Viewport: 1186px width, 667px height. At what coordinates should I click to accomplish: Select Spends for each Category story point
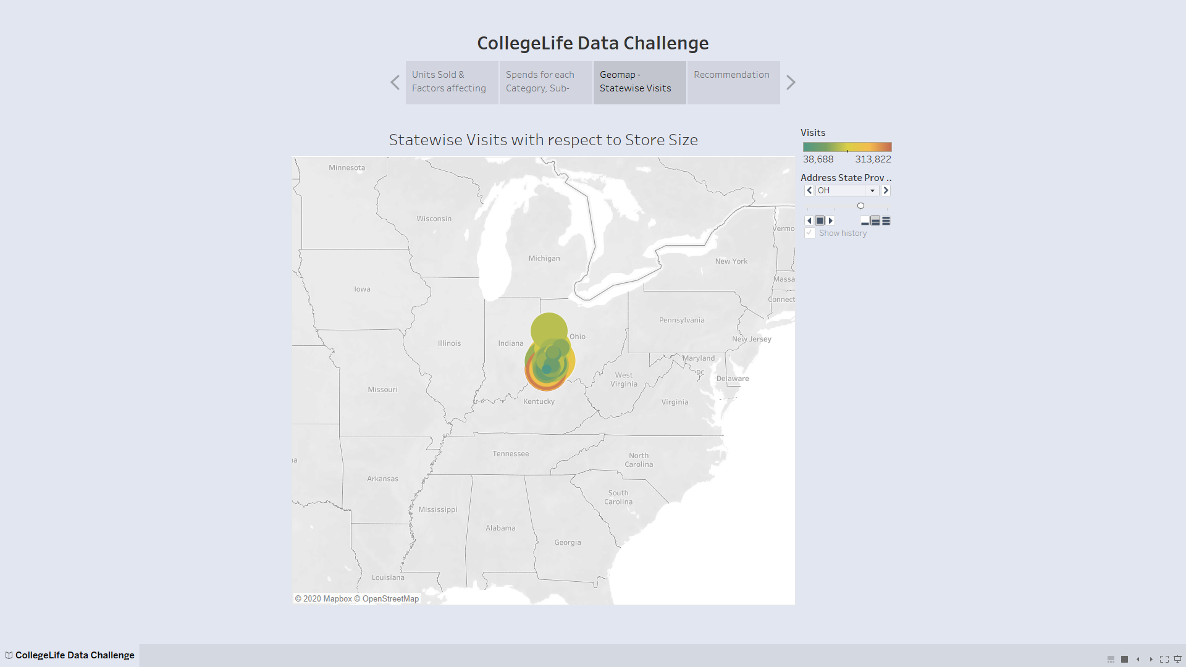coord(545,82)
